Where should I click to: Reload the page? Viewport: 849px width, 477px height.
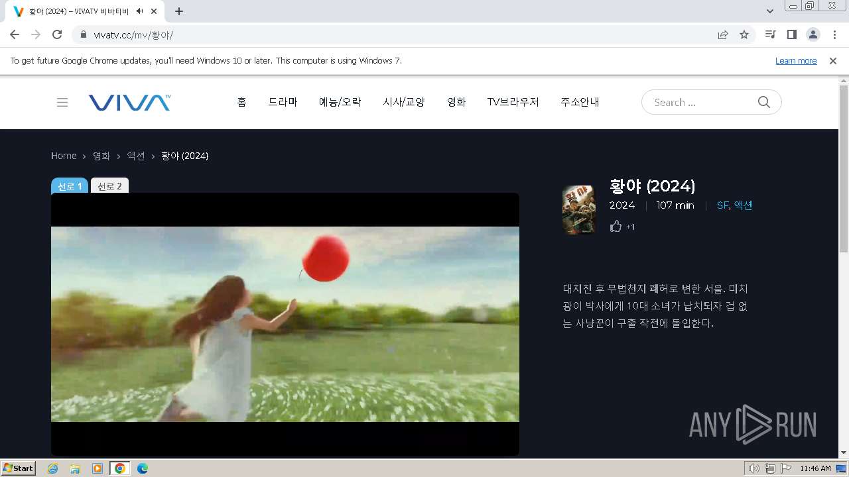(x=57, y=34)
